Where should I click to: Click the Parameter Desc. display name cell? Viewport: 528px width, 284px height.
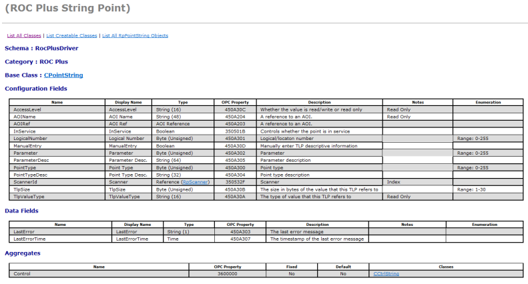coord(128,161)
